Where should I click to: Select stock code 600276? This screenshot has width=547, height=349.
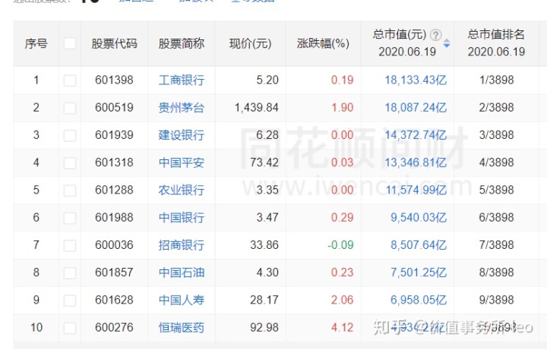[x=114, y=328]
